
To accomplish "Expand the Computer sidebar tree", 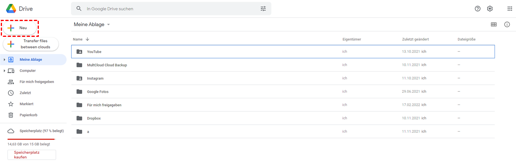I will click(x=4, y=71).
